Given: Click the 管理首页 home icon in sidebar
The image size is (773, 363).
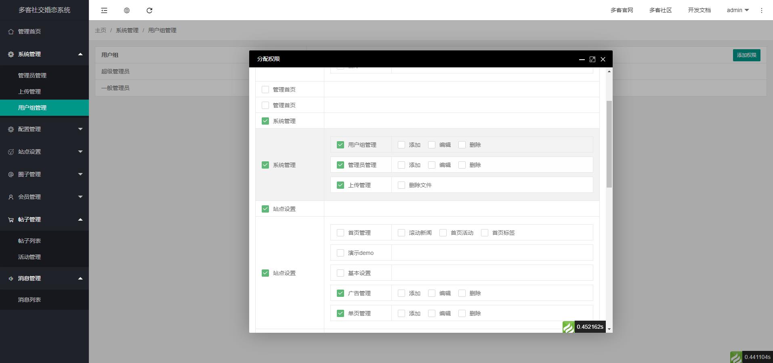Looking at the screenshot, I should (x=10, y=31).
